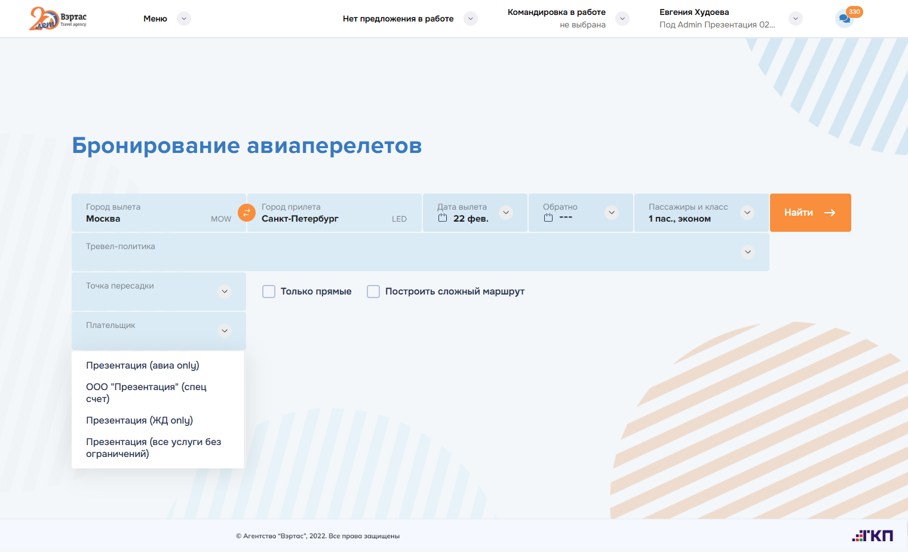Click the 'Город прилета' Санкт-Петербург field
908x552 pixels.
tap(335, 213)
